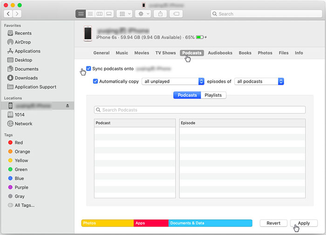The image size is (326, 235).
Task: Click the Apply button
Action: coord(304,223)
